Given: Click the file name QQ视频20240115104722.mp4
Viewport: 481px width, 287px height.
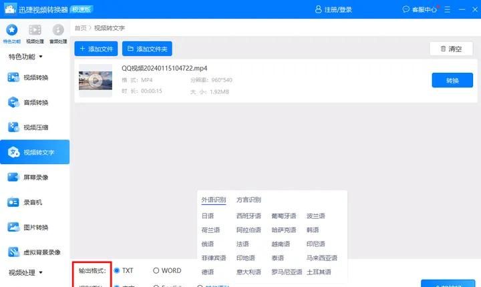Looking at the screenshot, I should click(x=164, y=68).
